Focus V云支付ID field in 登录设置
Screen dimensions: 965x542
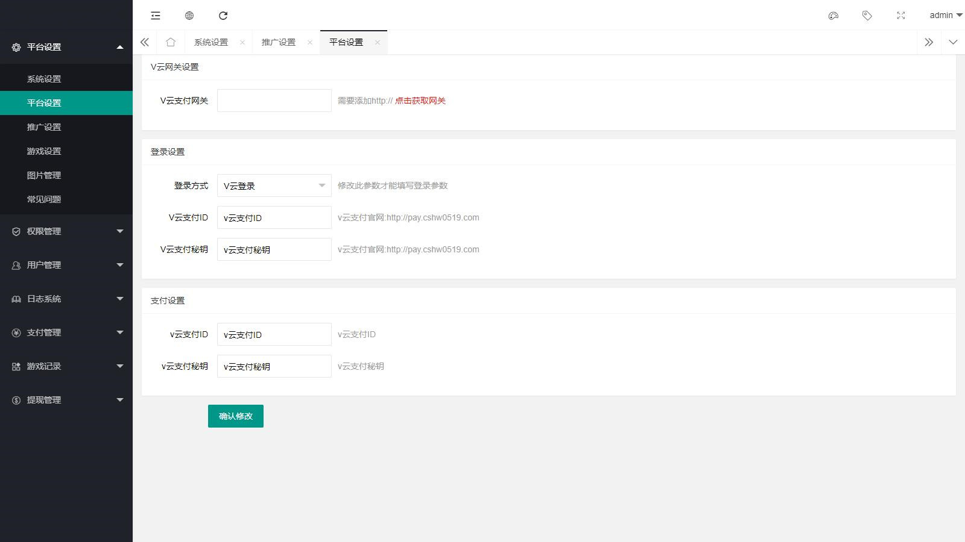point(274,217)
